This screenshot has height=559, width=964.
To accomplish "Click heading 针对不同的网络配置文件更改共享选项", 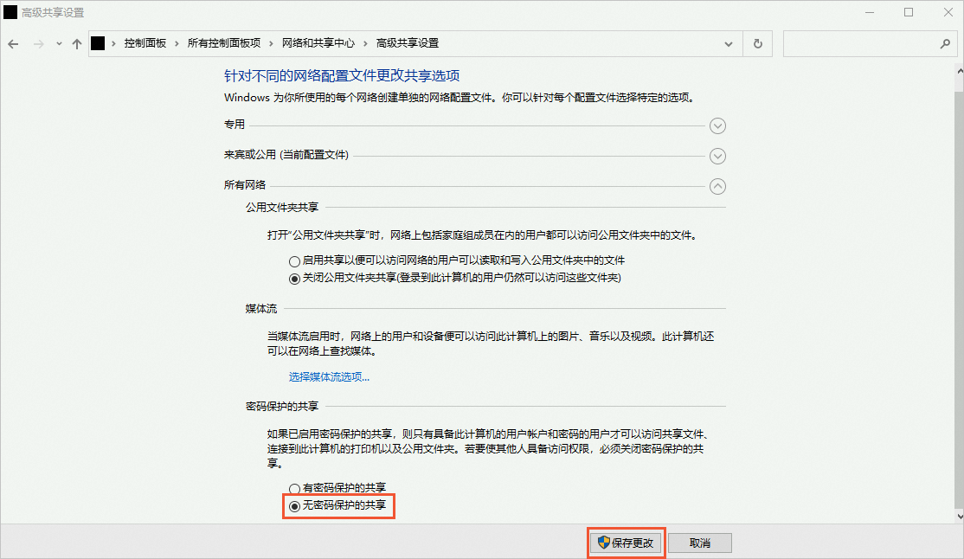I will pos(342,75).
